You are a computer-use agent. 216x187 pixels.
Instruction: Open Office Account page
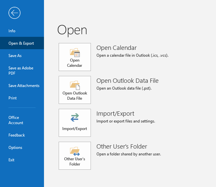pos(16,120)
